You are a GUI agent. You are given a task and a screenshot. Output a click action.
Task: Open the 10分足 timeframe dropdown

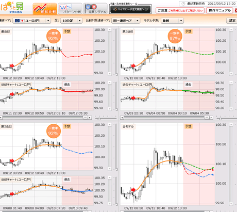point(71,21)
